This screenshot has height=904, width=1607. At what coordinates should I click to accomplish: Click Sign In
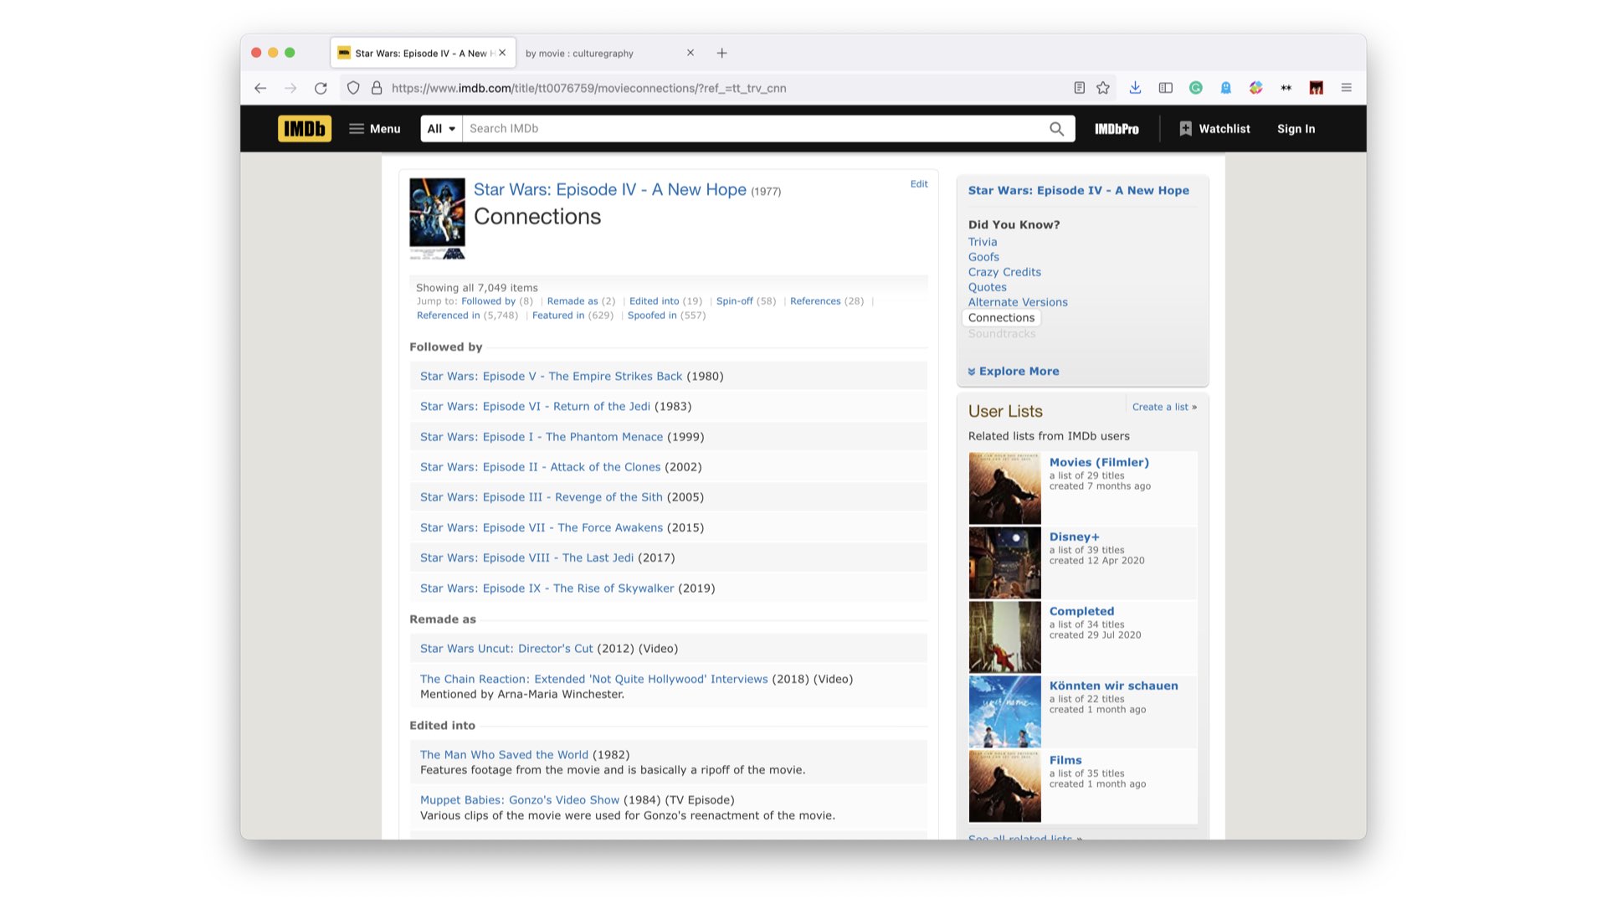[x=1296, y=129]
